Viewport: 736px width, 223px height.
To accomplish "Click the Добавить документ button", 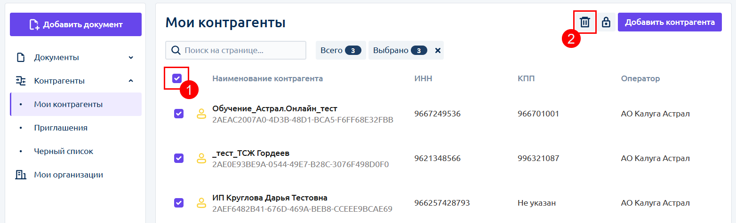I will [76, 24].
